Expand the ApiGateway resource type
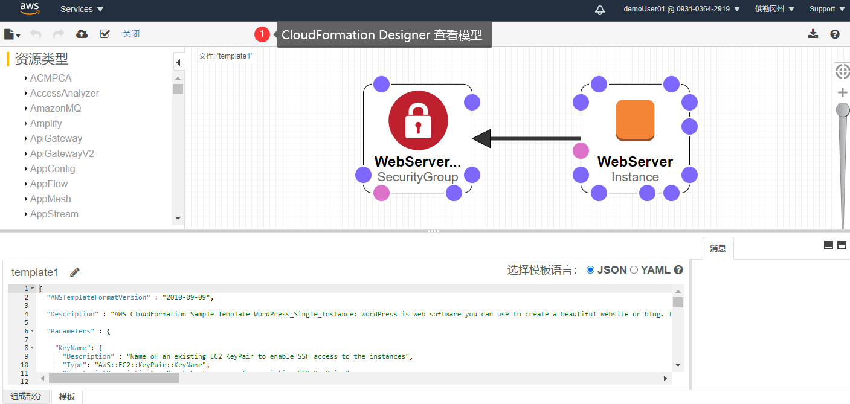This screenshot has height=404, width=850. coord(26,138)
